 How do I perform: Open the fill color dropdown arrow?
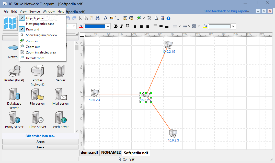point(233,26)
